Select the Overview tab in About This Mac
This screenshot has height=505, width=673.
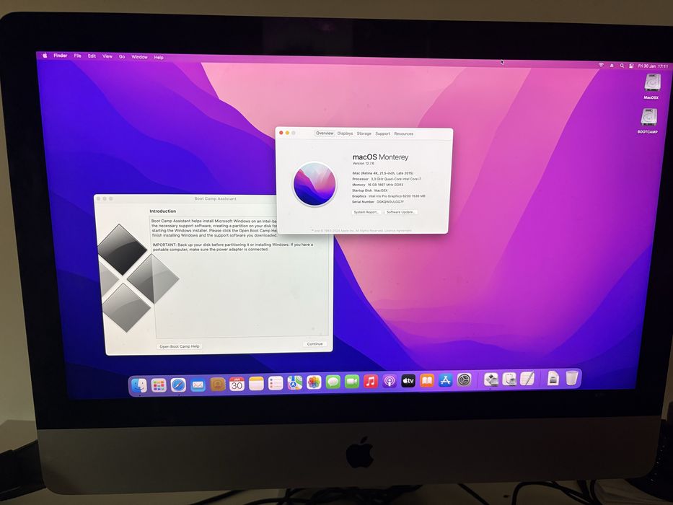[325, 133]
